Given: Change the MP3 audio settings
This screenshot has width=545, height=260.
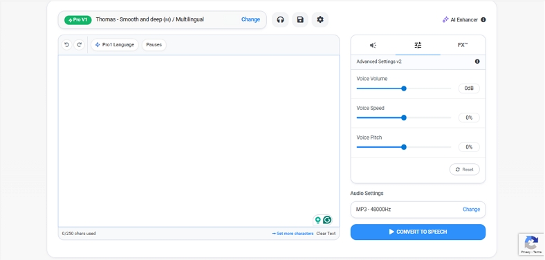Looking at the screenshot, I should (471, 210).
